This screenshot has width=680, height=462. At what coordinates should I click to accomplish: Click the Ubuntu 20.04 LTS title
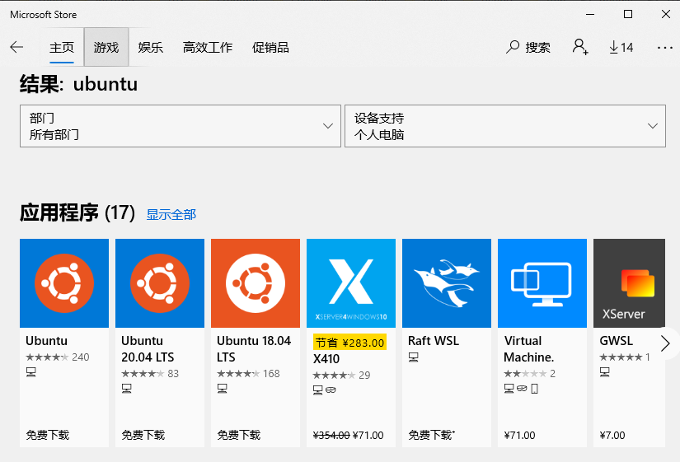pyautogui.click(x=148, y=349)
